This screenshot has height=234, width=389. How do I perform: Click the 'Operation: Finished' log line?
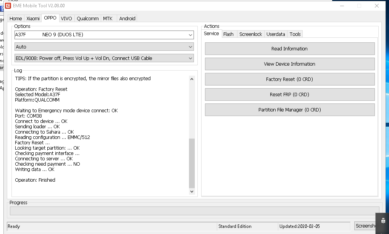35,180
